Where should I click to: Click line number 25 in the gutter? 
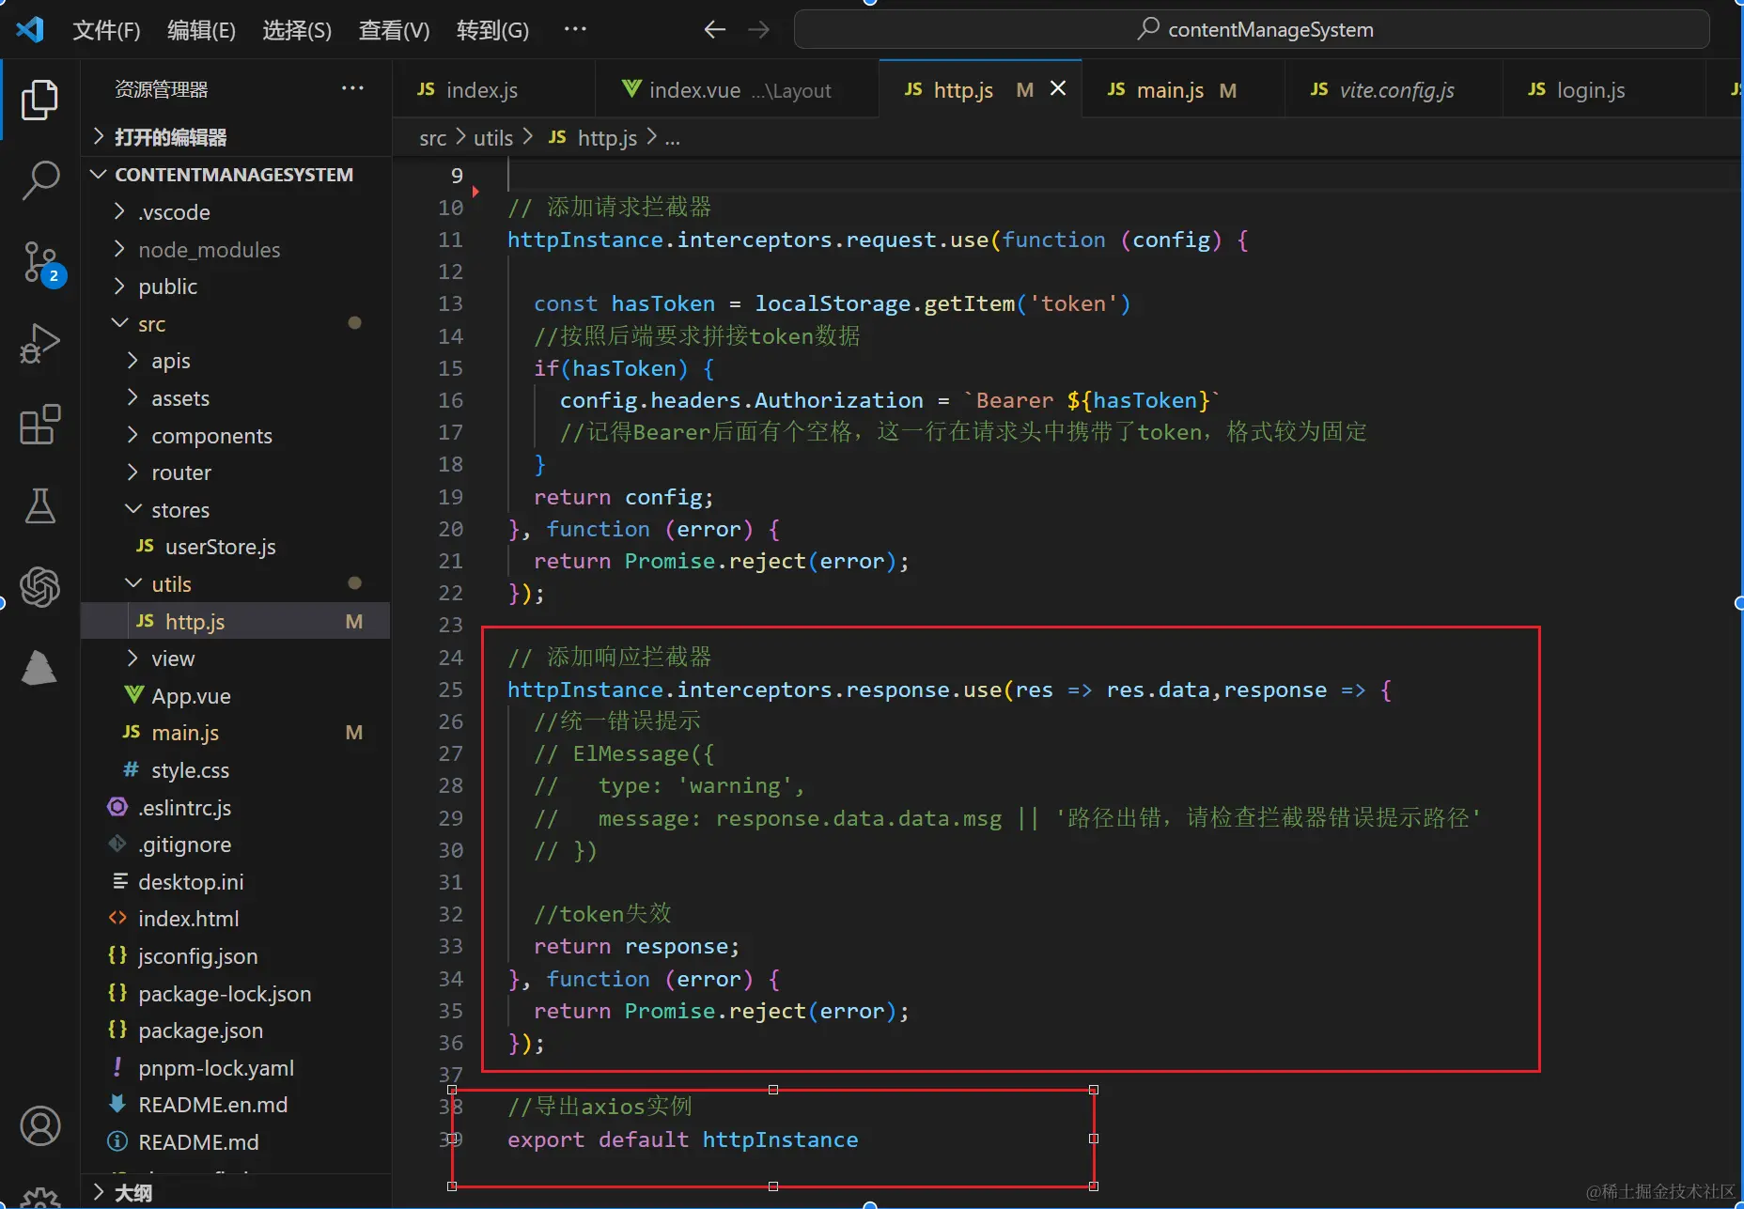[451, 690]
